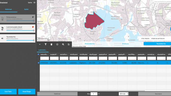
Task: Open the Pohjavesialue style palette icon
Action: [x=33, y=17]
